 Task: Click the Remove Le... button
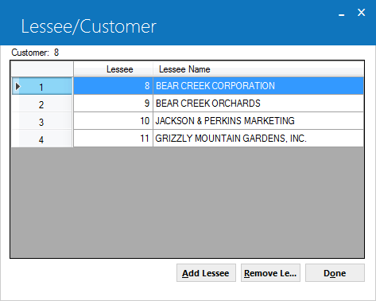270,273
